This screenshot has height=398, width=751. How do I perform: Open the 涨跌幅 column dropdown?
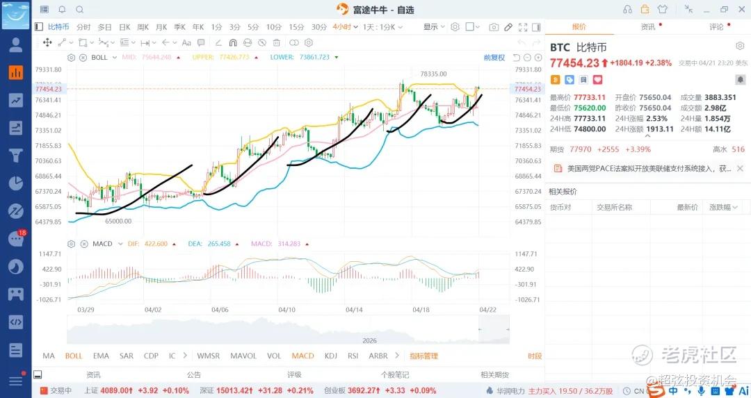point(723,207)
